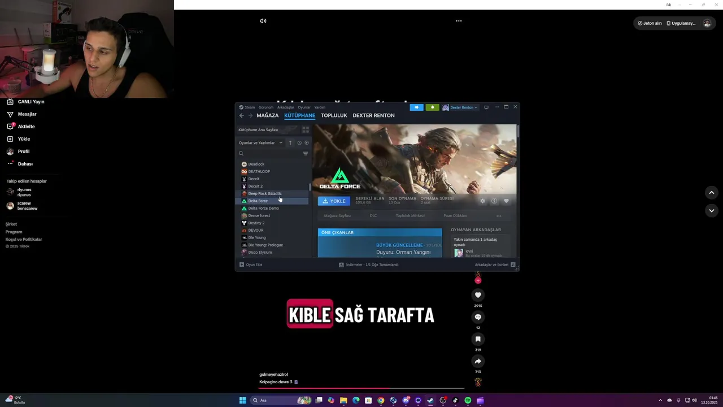Viewport: 723px width, 407px height.
Task: Filter ready-to-play games with play icon
Action: 307,143
